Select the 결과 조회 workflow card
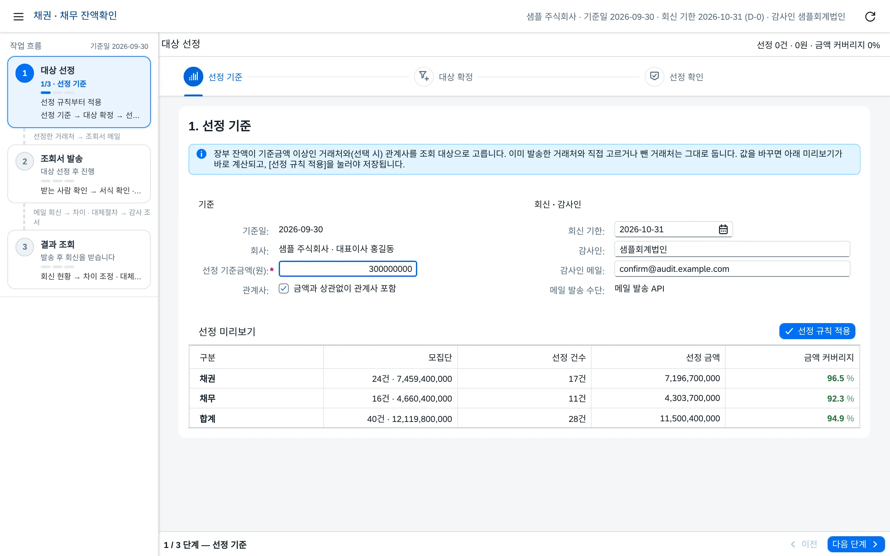 (x=79, y=259)
